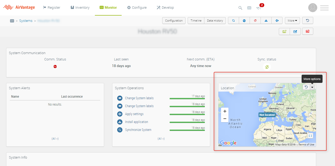The width and height of the screenshot is (335, 166).
Task: Open the Data History view
Action: pos(215,21)
